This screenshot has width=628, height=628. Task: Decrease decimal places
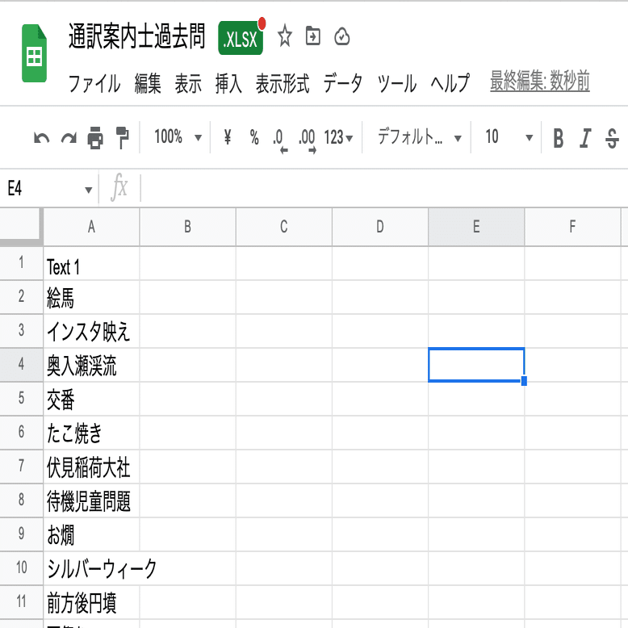pos(279,140)
